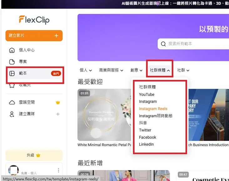Create a new video with 建立影片
Viewport: 229px width, 181px height.
34,36
